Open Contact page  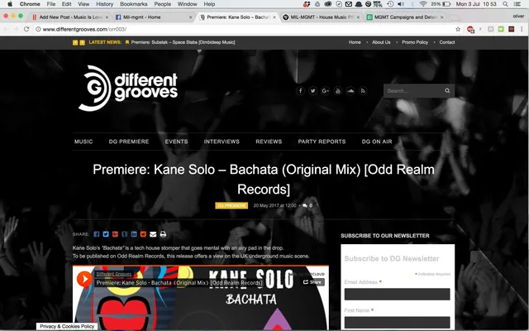pos(446,42)
